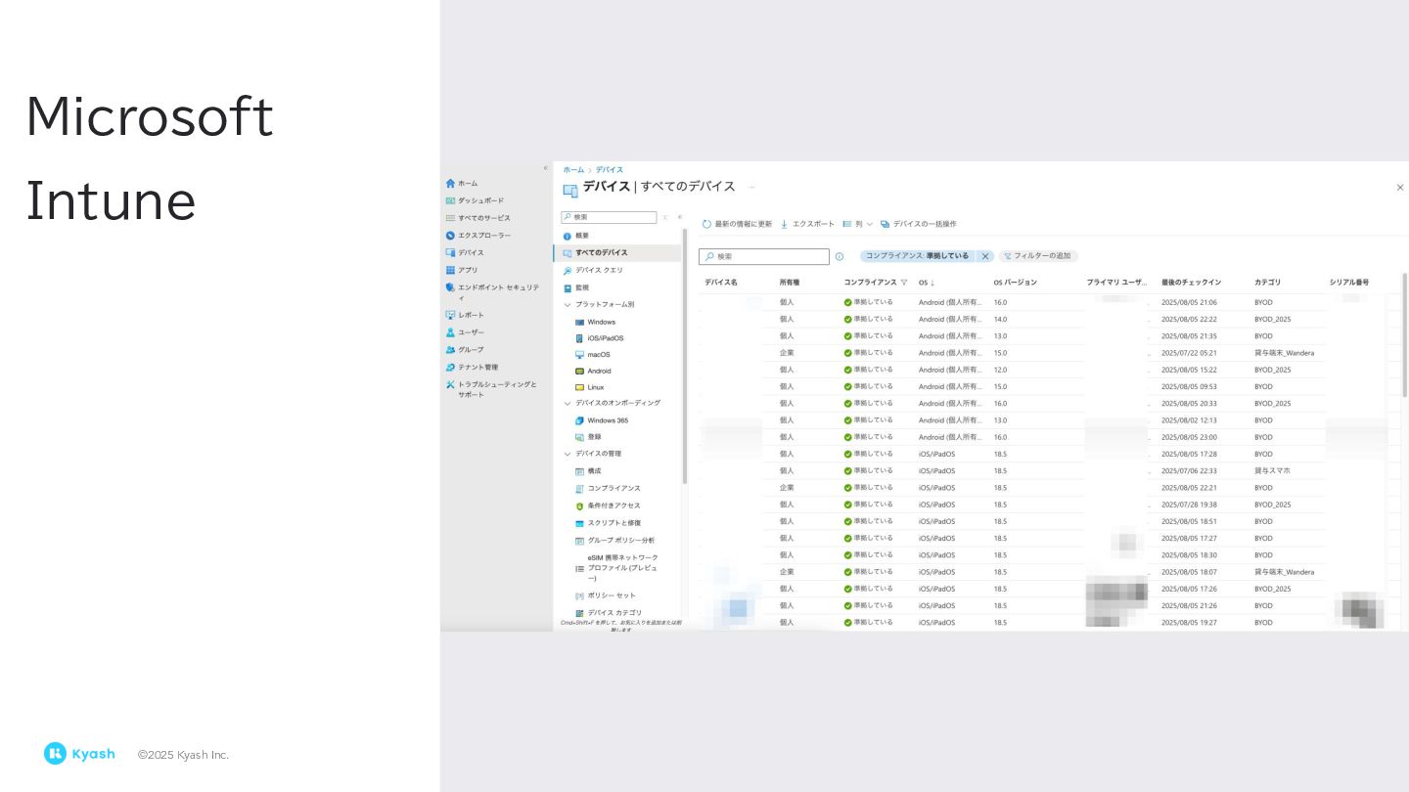The image size is (1409, 792).
Task: Open the 列 columns dropdown
Action: [857, 224]
